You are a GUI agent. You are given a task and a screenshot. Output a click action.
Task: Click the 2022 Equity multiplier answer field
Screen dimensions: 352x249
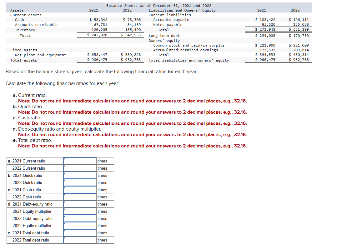80,226
